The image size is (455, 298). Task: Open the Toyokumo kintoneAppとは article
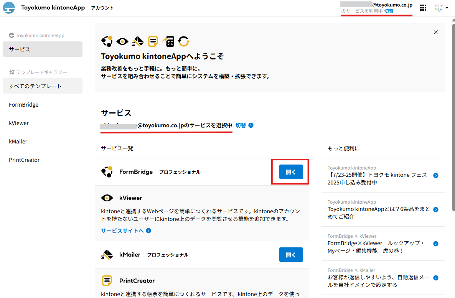point(379,213)
